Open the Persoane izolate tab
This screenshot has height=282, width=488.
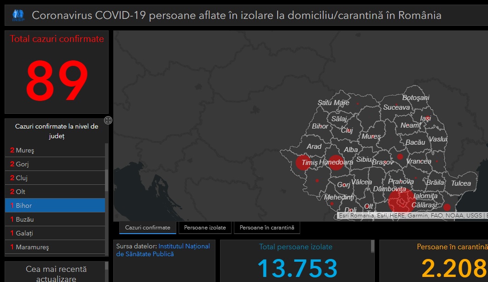click(205, 228)
